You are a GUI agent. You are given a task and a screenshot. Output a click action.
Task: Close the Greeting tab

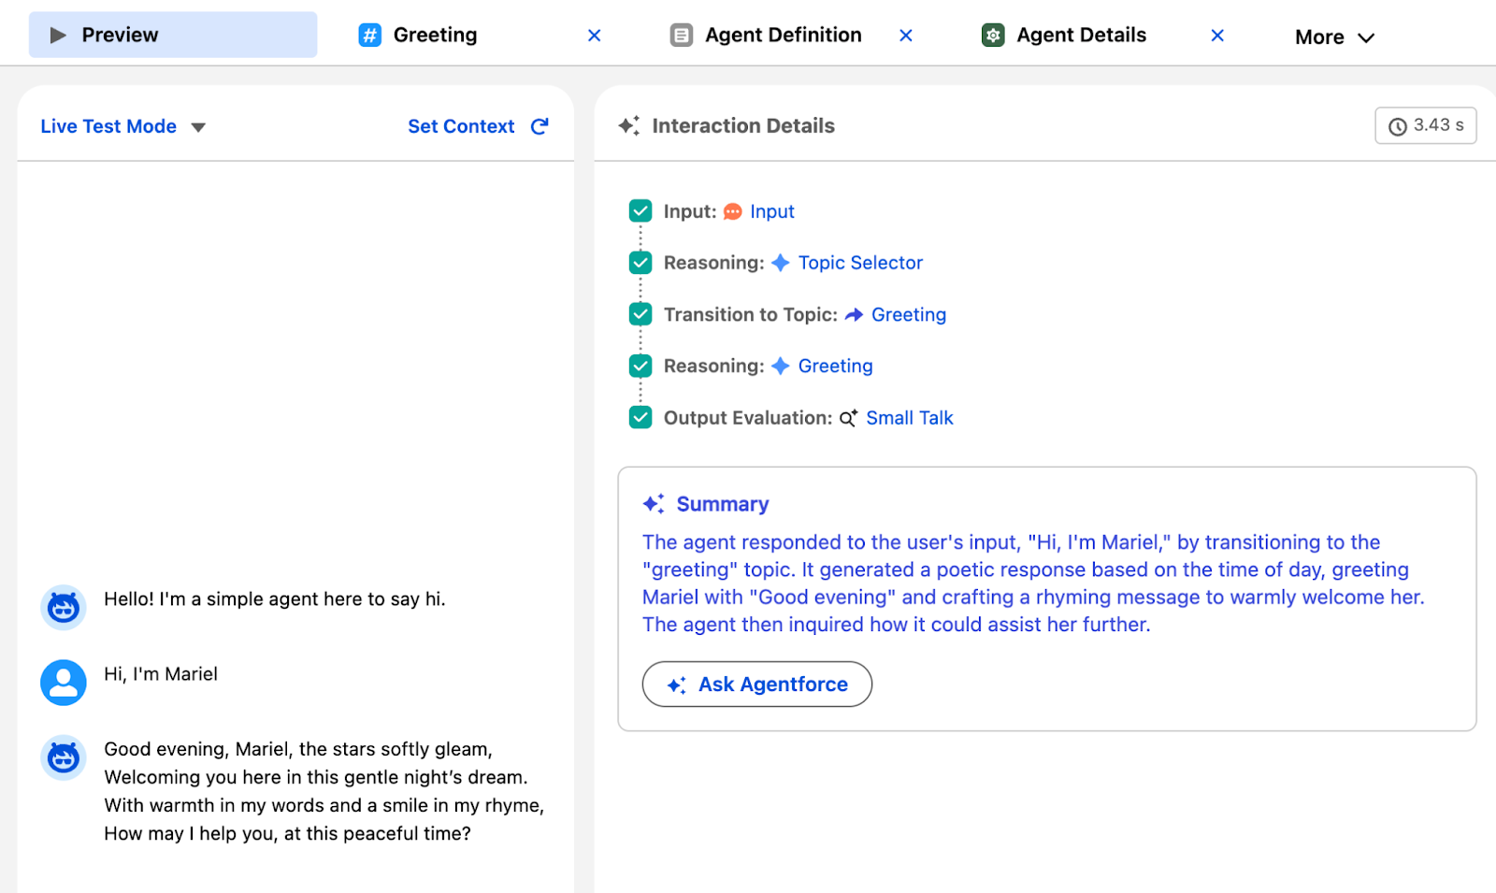tap(594, 36)
